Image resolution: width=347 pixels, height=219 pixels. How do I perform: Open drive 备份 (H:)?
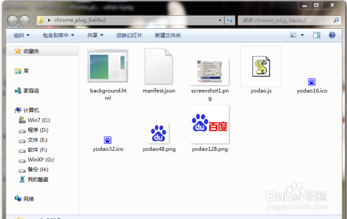pos(38,170)
